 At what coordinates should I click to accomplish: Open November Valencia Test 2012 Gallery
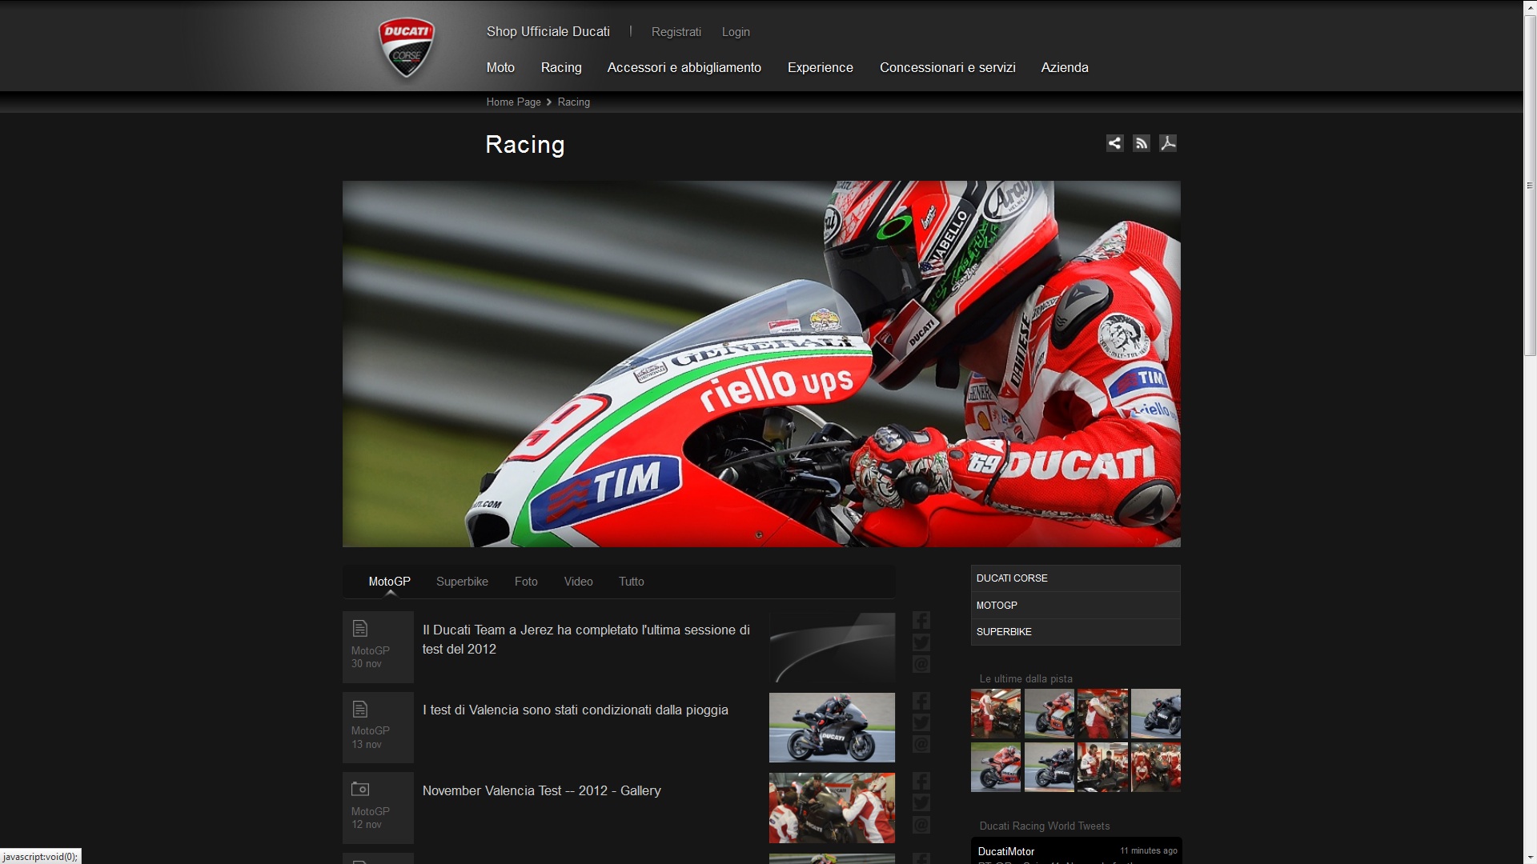coord(541,790)
